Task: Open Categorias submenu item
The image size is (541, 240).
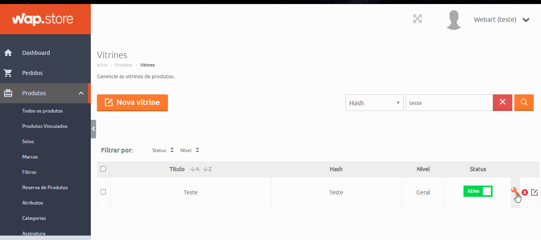Action: tap(34, 218)
